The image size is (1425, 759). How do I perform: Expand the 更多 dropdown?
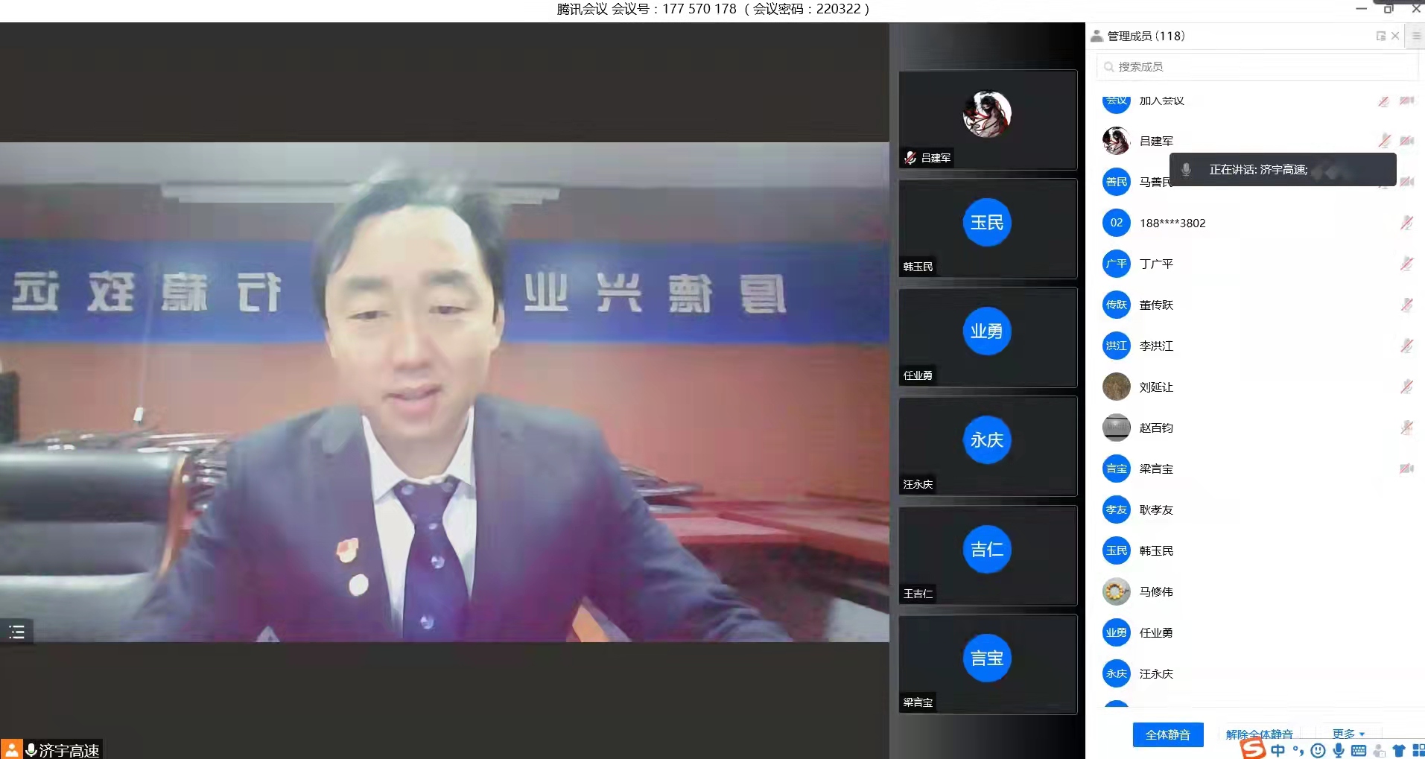(x=1348, y=734)
